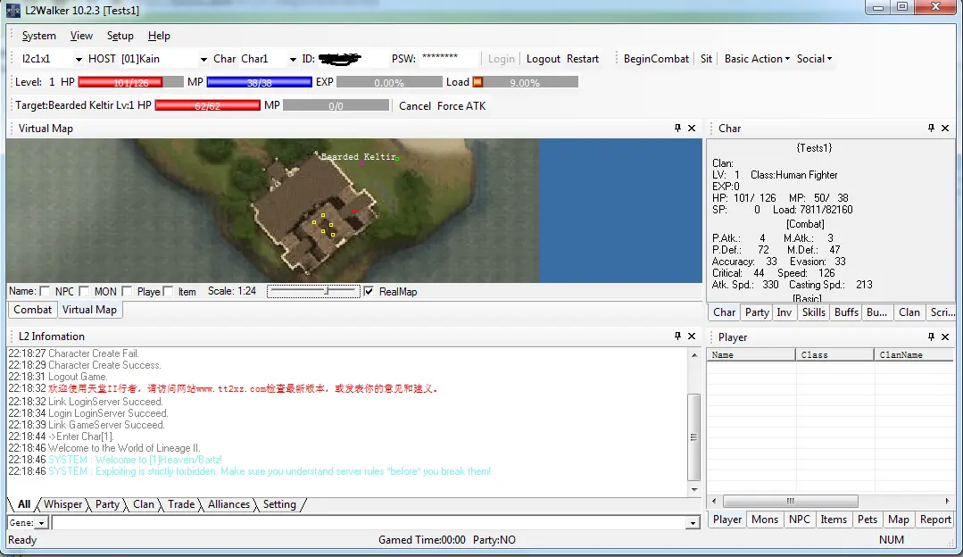The image size is (963, 557).
Task: Switch to the Whisper chat tab
Action: tap(62, 504)
